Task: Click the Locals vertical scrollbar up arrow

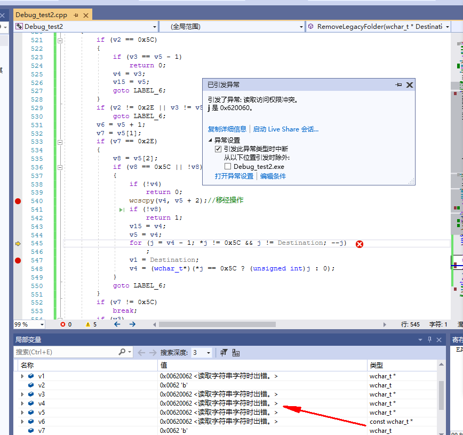Action: 441,364
